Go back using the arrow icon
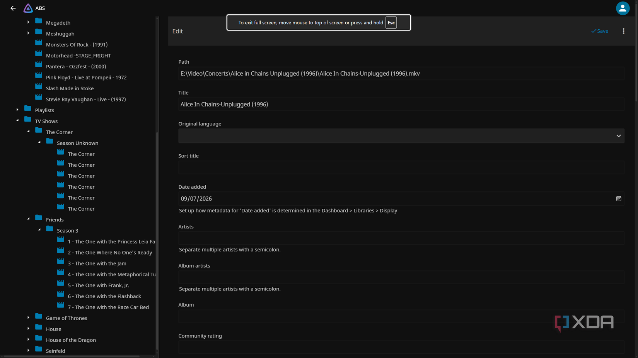The image size is (638, 358). (x=13, y=8)
